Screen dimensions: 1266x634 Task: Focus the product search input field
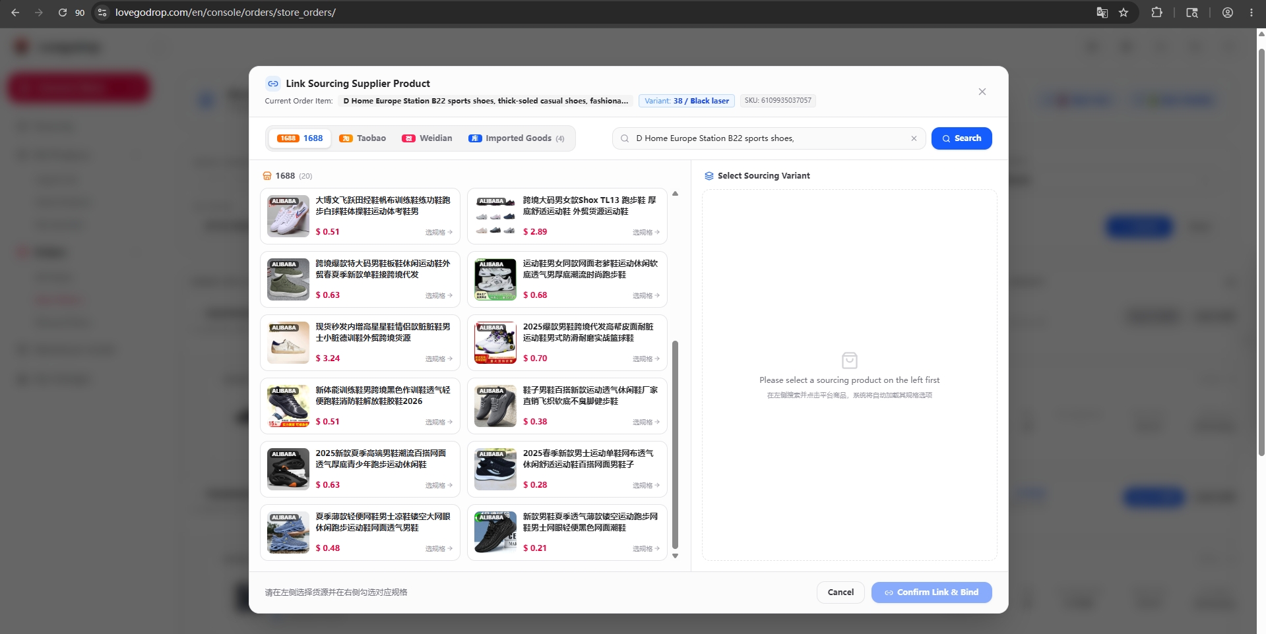[x=769, y=138]
